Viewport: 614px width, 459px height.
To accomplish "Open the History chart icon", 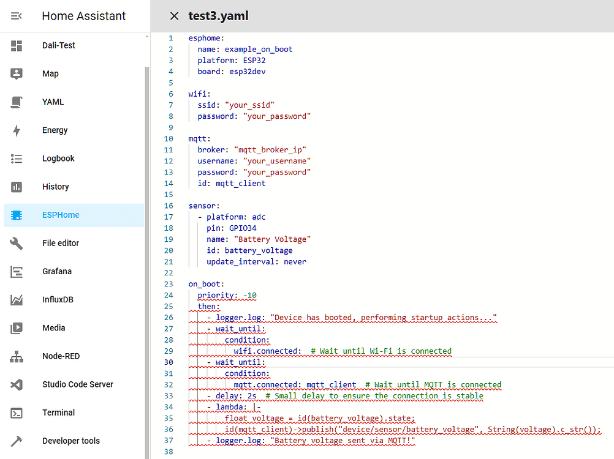I will tap(17, 187).
